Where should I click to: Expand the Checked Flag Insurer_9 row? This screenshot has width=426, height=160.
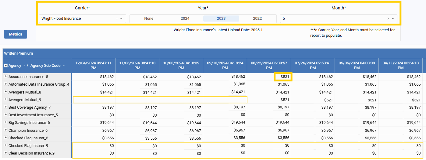pos(5,145)
